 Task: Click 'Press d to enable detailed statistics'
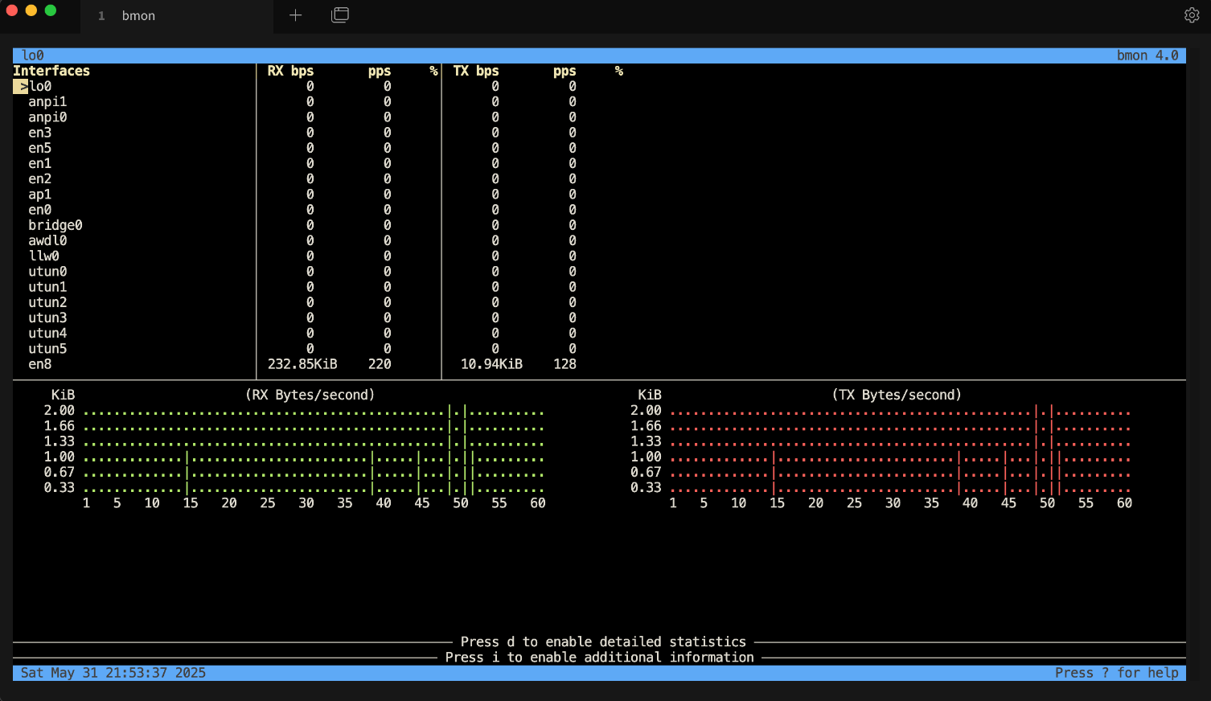603,642
